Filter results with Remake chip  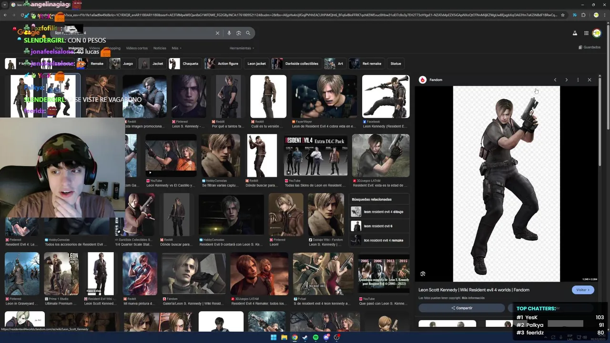point(91,63)
